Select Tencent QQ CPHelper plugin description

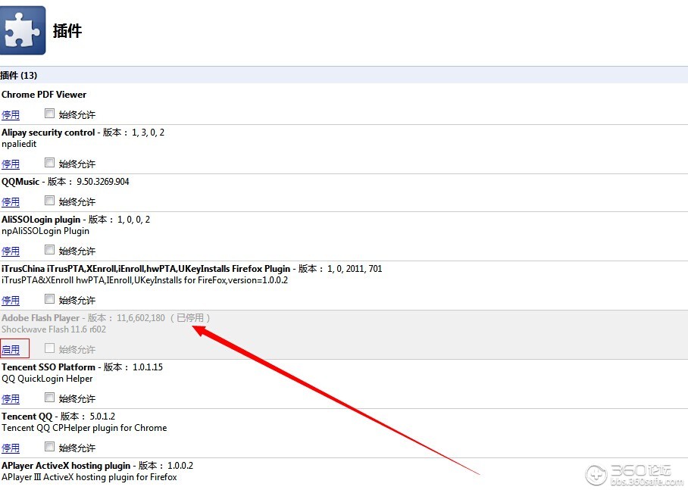click(84, 427)
